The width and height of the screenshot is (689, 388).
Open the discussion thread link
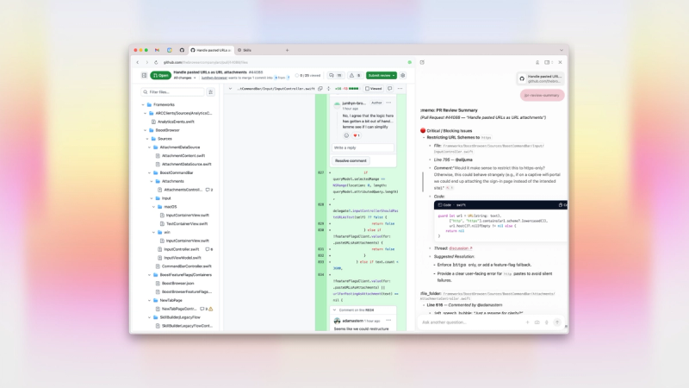pyautogui.click(x=461, y=248)
